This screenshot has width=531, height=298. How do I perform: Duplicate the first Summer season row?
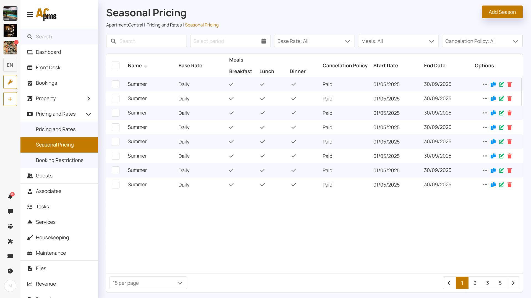493,84
